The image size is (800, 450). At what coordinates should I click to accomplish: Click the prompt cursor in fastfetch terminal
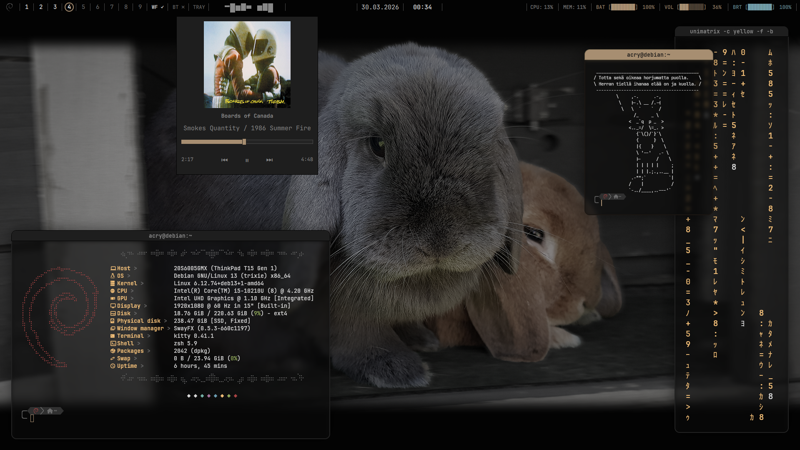32,418
